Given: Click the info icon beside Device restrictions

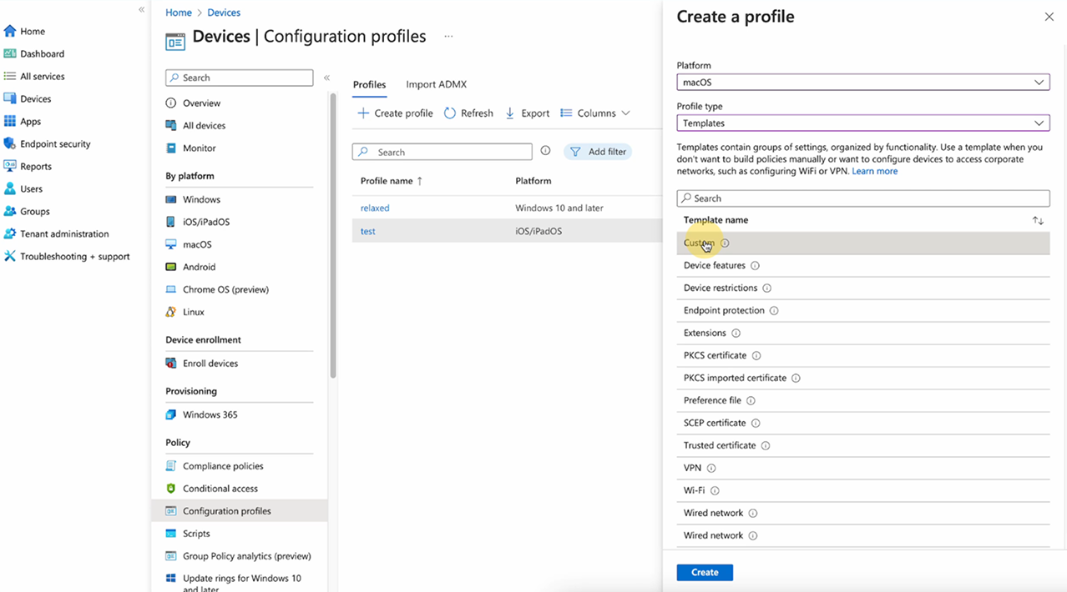Looking at the screenshot, I should (x=766, y=288).
